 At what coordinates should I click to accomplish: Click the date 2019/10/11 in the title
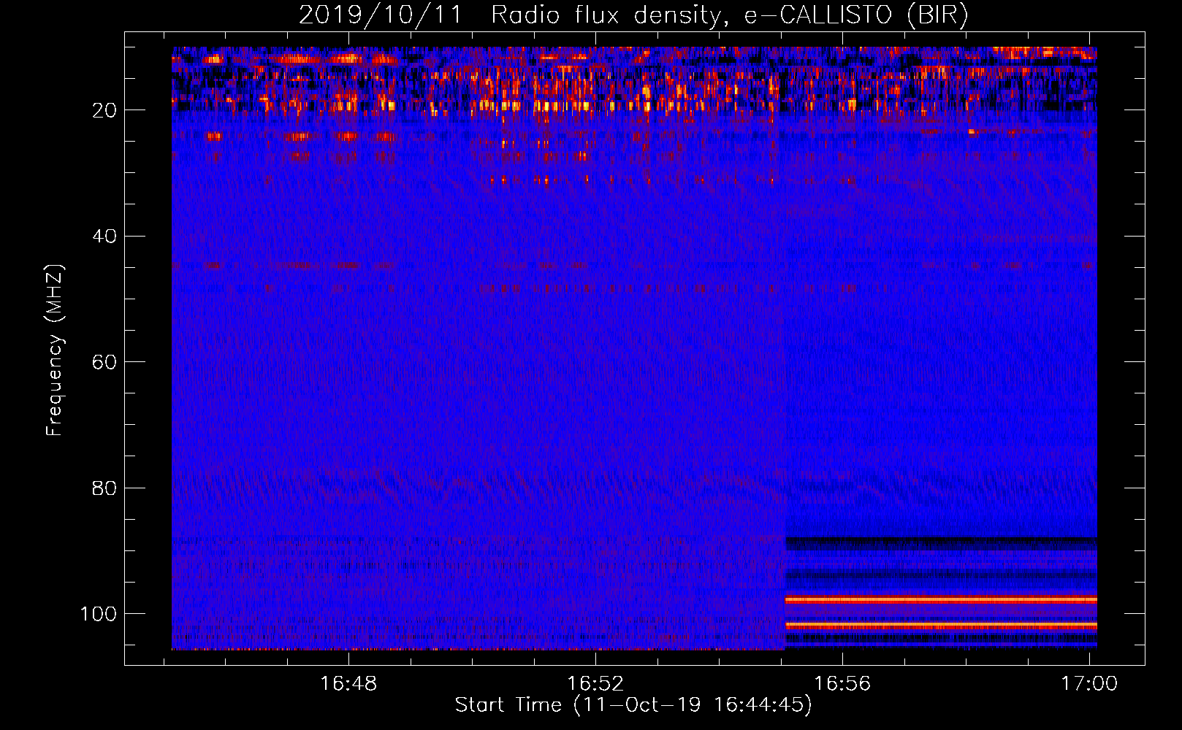coord(380,15)
